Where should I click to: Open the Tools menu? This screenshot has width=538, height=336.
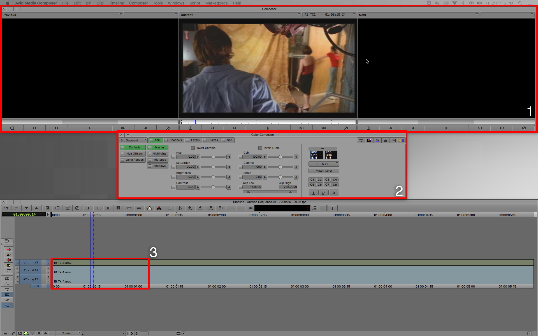(157, 3)
